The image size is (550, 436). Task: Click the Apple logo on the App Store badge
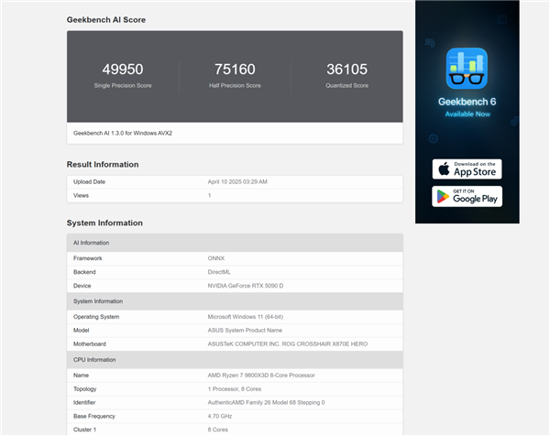click(x=444, y=169)
